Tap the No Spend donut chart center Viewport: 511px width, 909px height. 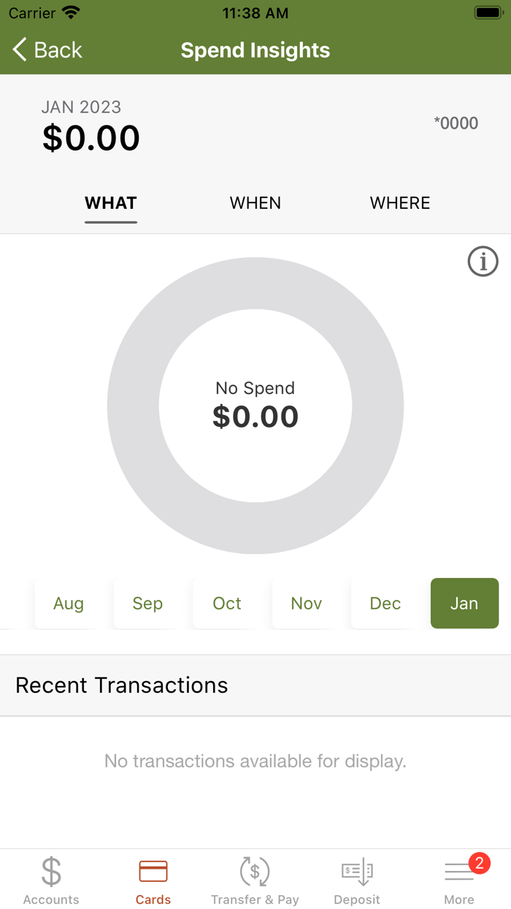point(255,406)
